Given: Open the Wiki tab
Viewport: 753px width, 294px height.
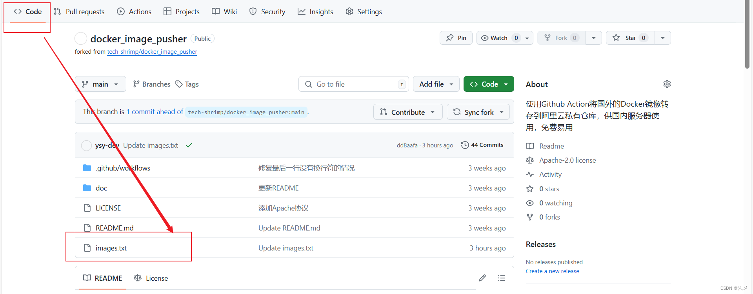Looking at the screenshot, I should [224, 12].
